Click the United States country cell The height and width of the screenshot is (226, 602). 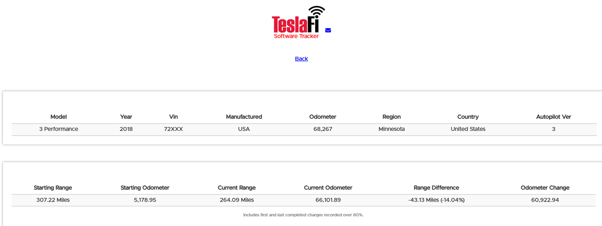[468, 129]
